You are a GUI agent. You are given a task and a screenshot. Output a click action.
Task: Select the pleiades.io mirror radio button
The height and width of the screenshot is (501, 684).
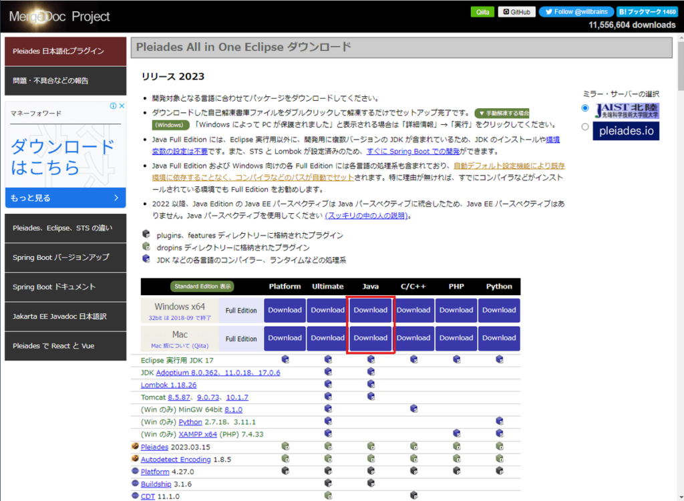coord(585,127)
